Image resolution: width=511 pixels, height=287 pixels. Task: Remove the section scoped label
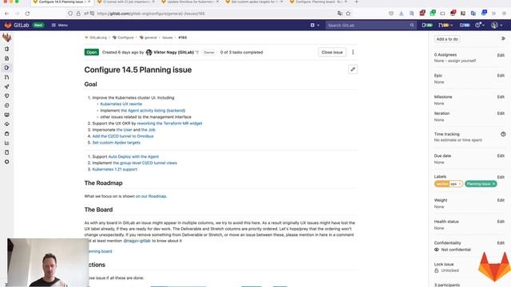click(x=460, y=184)
